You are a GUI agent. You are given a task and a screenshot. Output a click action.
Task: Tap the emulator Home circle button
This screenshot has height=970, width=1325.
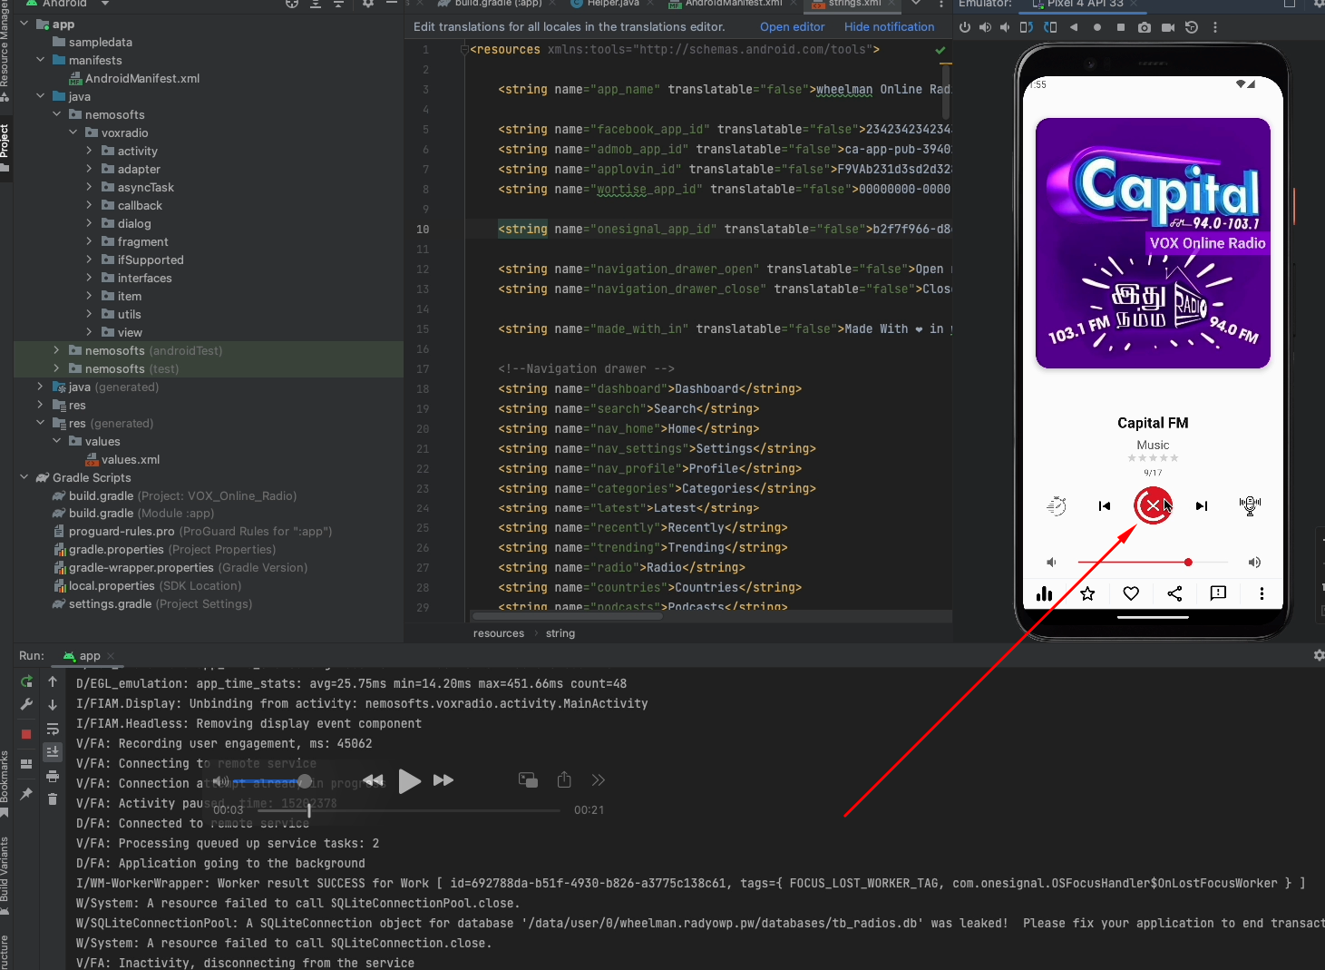pyautogui.click(x=1097, y=27)
